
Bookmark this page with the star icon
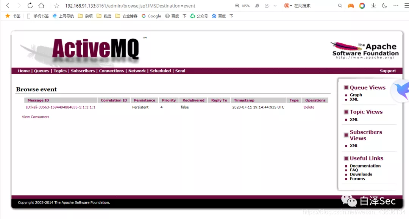click(x=56, y=6)
